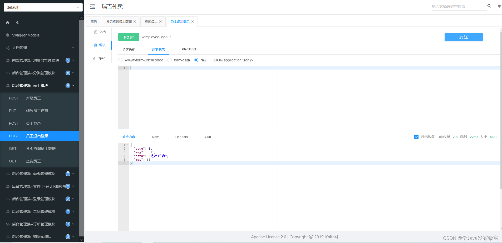Click the /employee/logout URL input field
The width and height of the screenshot is (502, 243).
pos(292,37)
